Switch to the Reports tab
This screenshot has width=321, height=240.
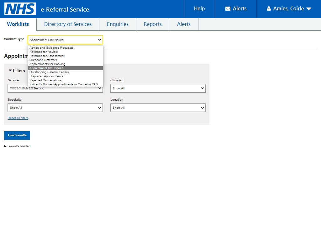[153, 24]
